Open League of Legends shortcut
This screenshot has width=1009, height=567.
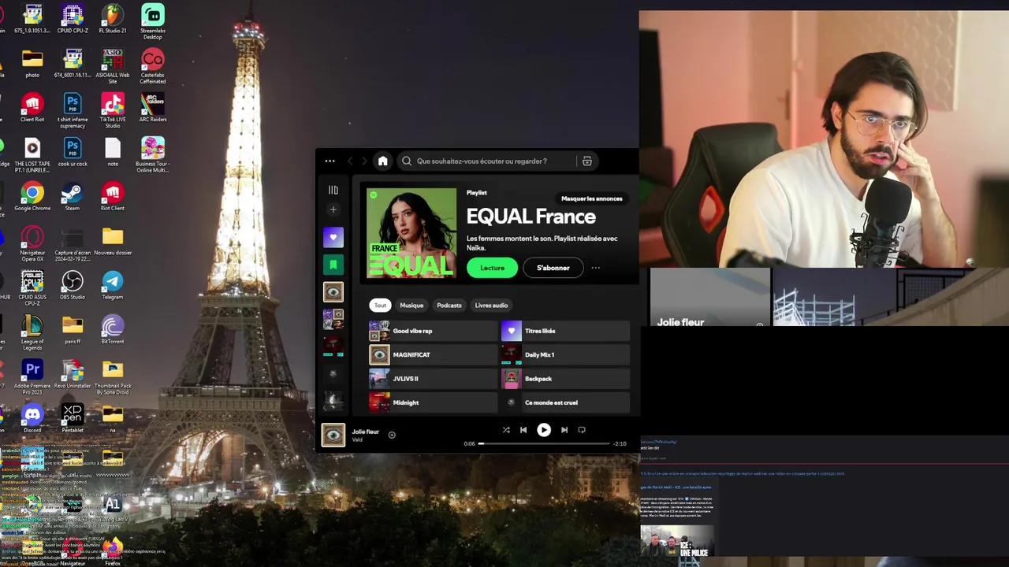click(x=32, y=332)
